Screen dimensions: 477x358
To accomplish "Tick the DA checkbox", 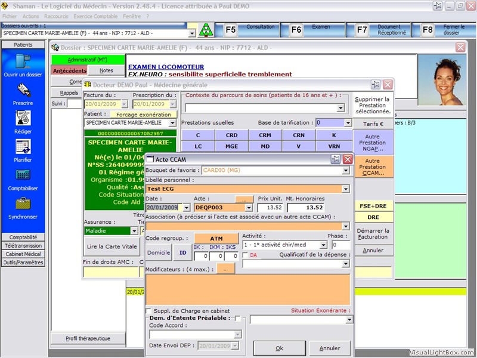I will pyautogui.click(x=245, y=255).
